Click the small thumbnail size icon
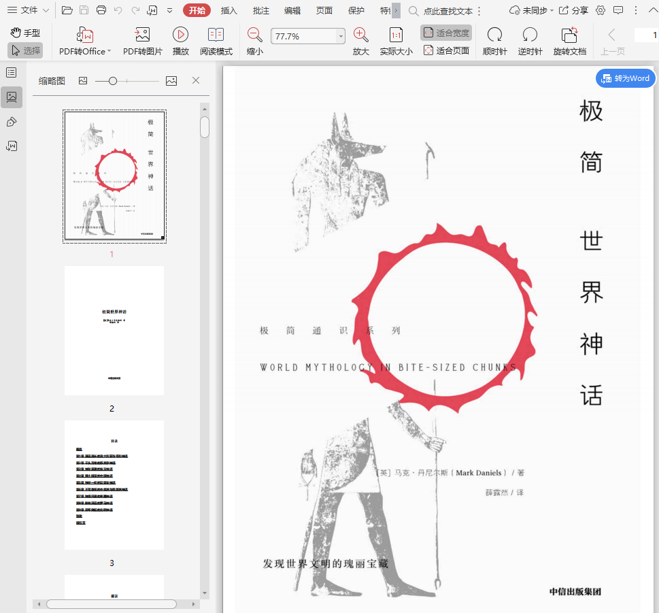659x613 pixels. click(x=83, y=81)
